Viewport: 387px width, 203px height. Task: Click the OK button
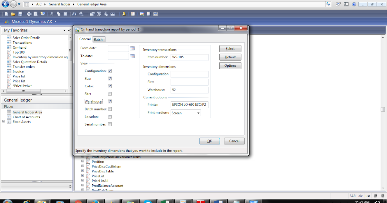click(210, 141)
